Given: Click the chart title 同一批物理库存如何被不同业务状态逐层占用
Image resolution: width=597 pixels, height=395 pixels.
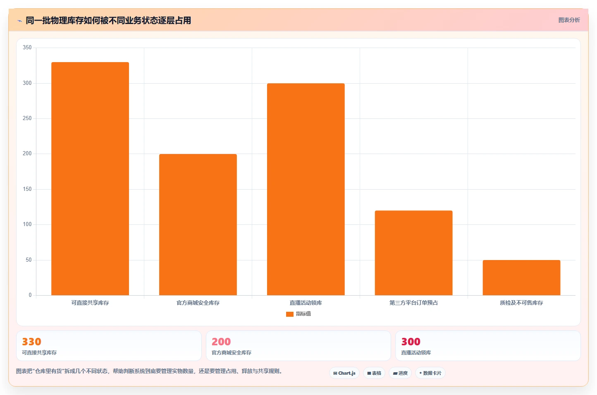Looking at the screenshot, I should click(108, 20).
